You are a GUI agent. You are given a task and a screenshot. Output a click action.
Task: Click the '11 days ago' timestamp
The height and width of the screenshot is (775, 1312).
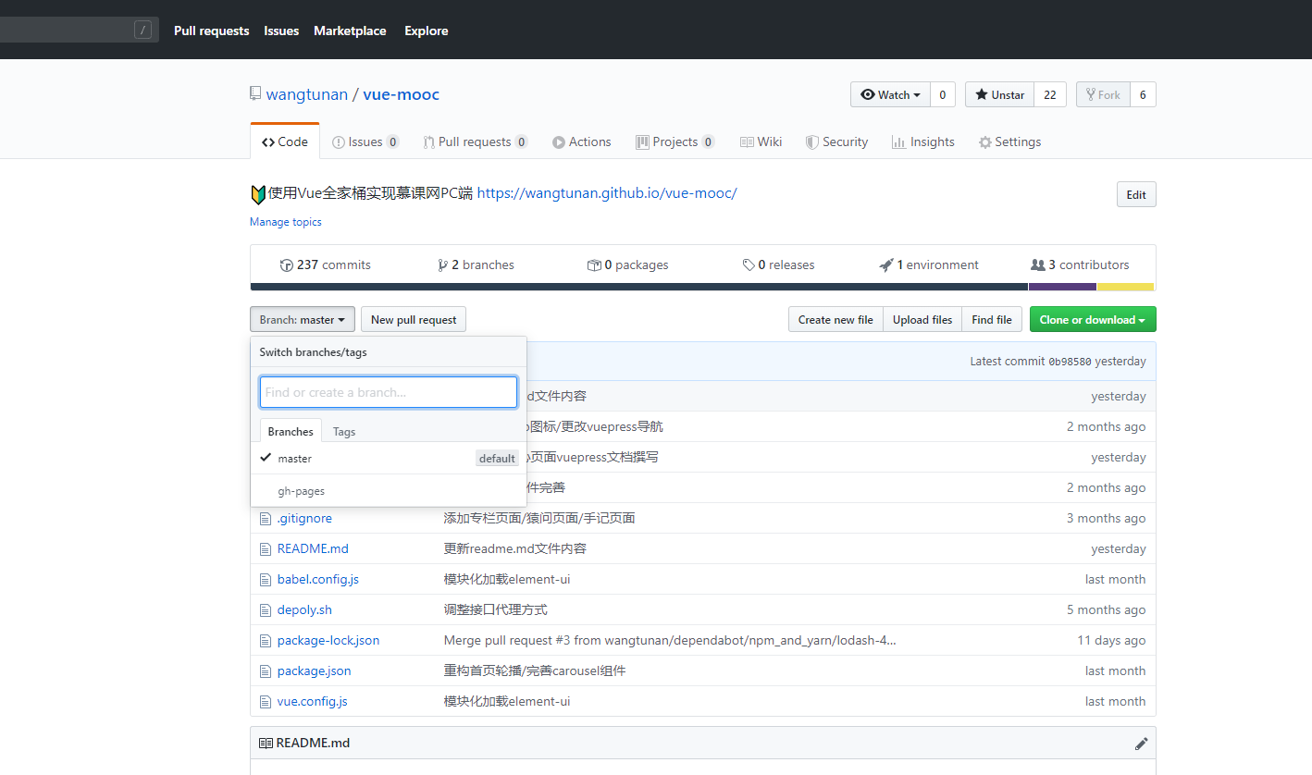tap(1111, 641)
